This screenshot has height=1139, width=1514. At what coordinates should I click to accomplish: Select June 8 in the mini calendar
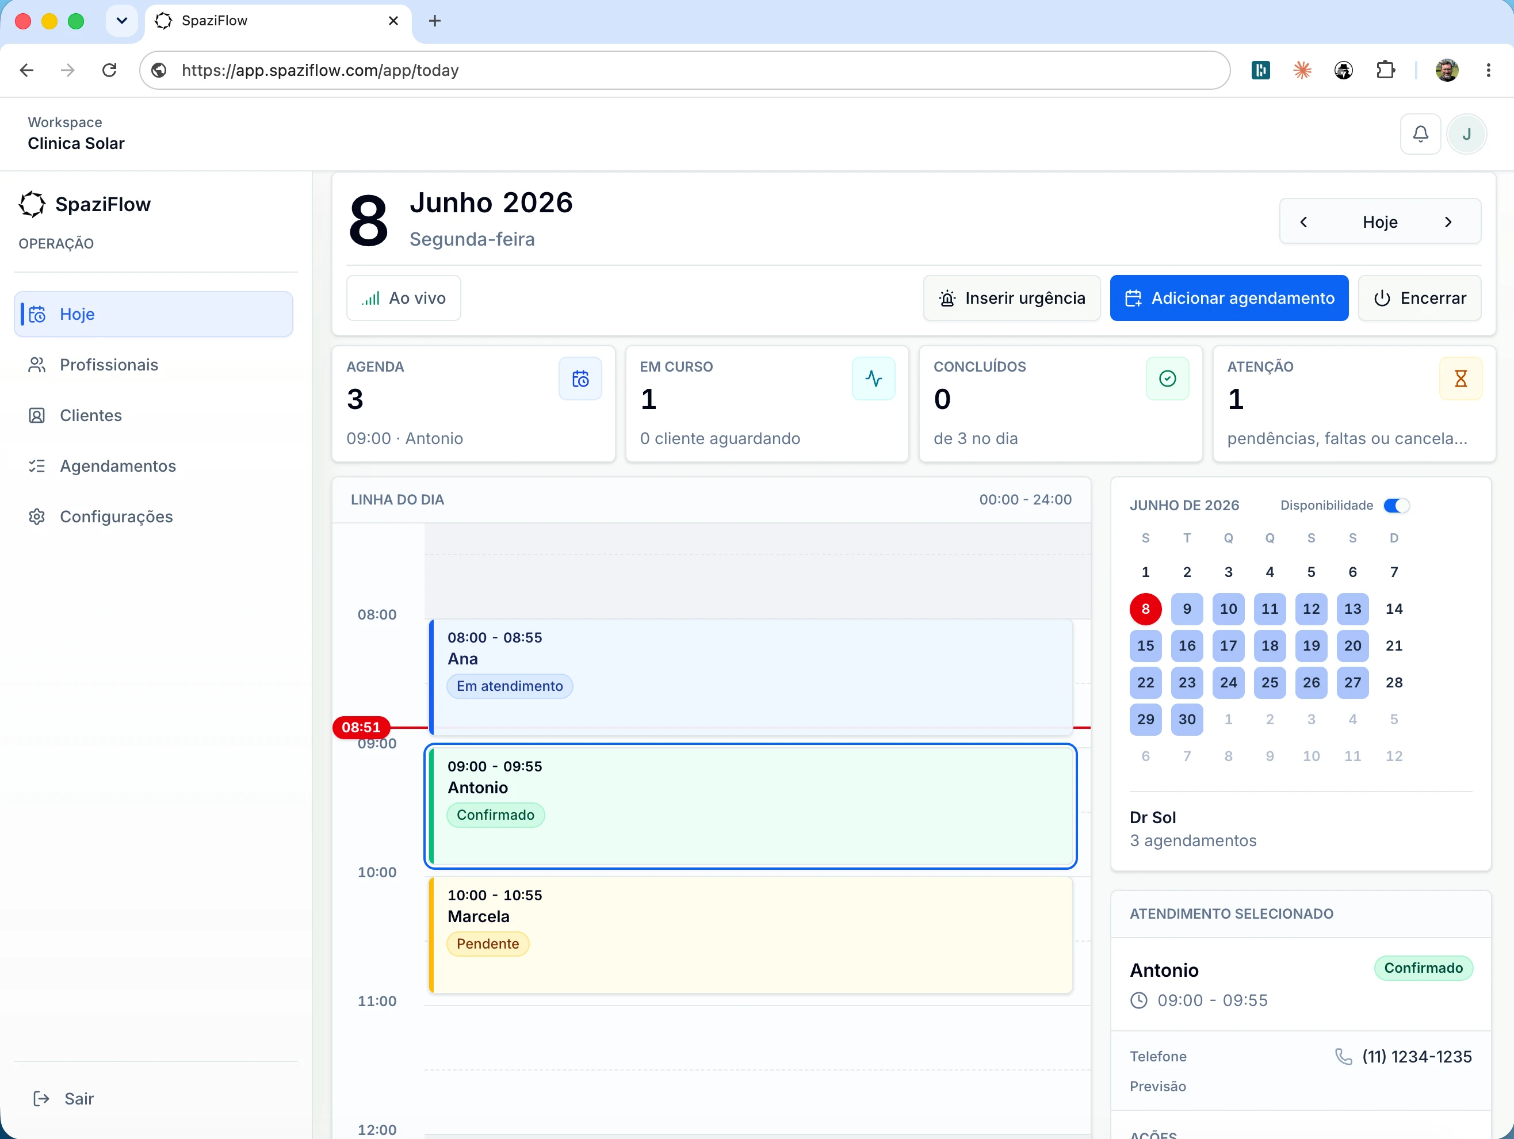coord(1145,609)
